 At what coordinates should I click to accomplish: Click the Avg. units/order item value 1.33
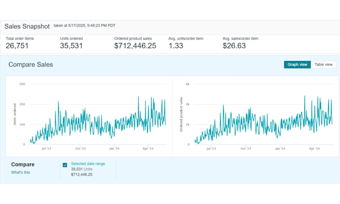pyautogui.click(x=176, y=45)
